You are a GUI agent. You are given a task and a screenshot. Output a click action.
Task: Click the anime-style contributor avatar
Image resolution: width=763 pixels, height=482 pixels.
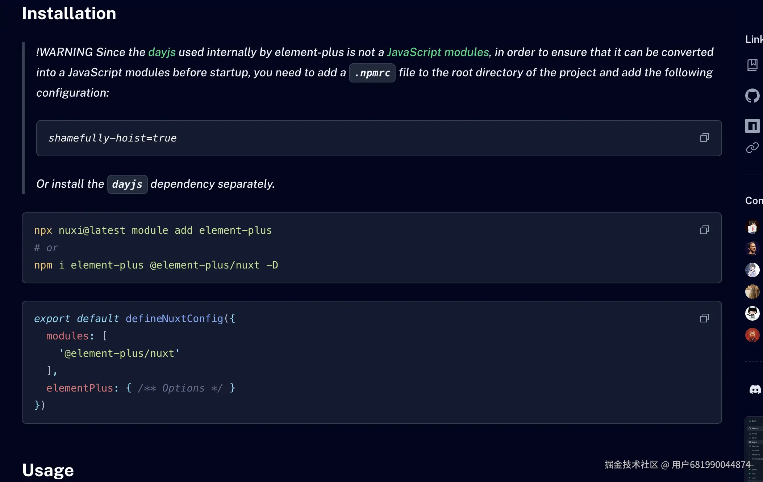(x=752, y=270)
